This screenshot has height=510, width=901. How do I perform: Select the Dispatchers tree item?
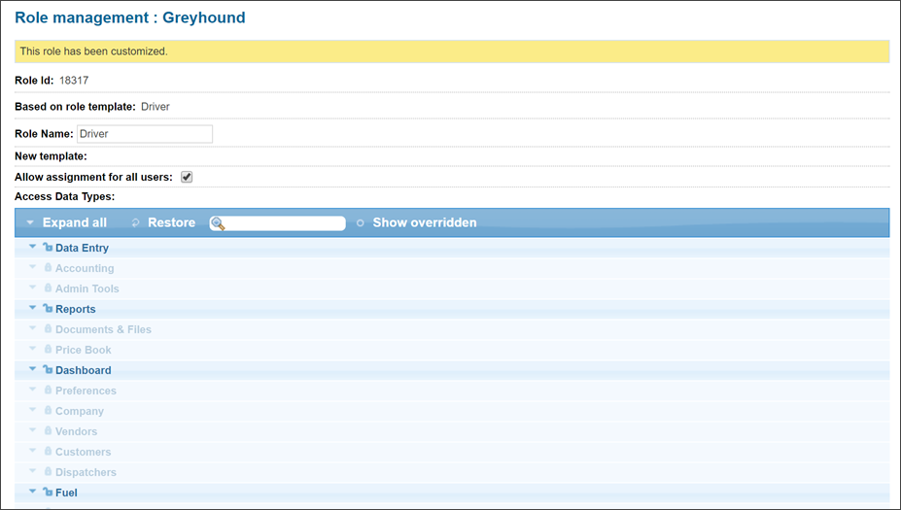[86, 472]
